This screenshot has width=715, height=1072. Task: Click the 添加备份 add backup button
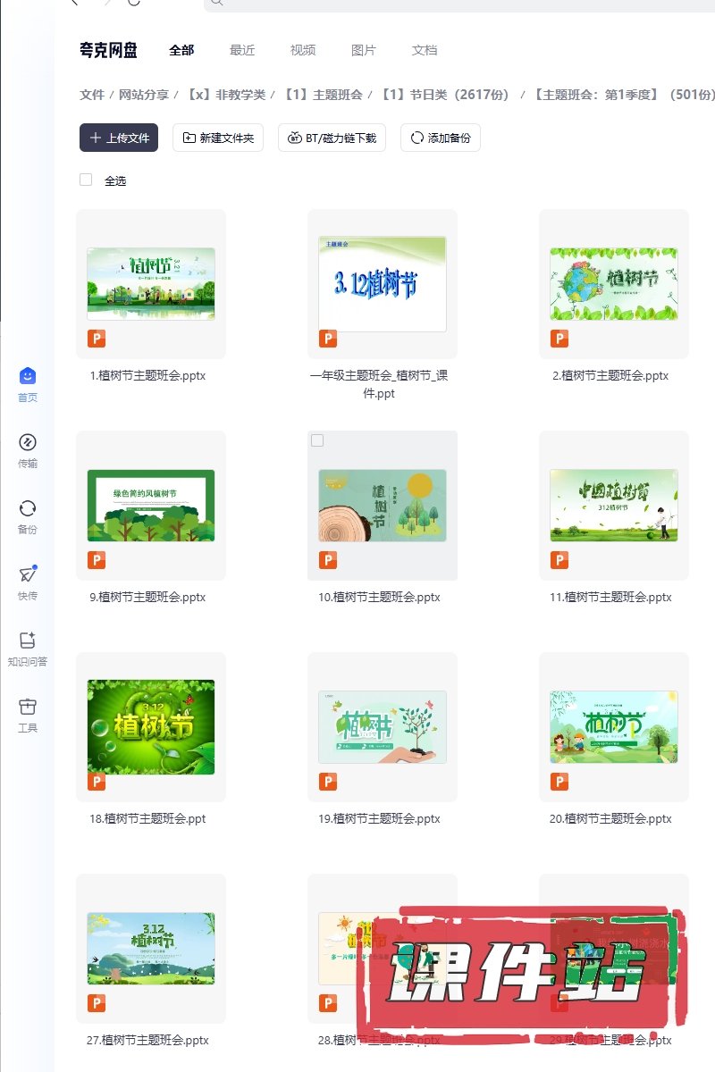pos(441,138)
